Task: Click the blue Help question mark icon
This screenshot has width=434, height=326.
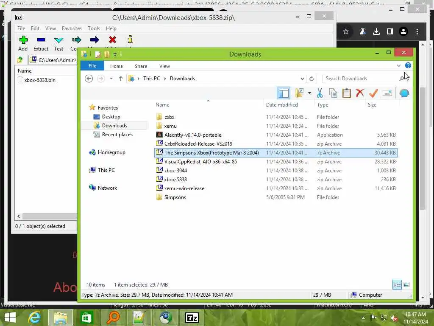Action: click(408, 65)
